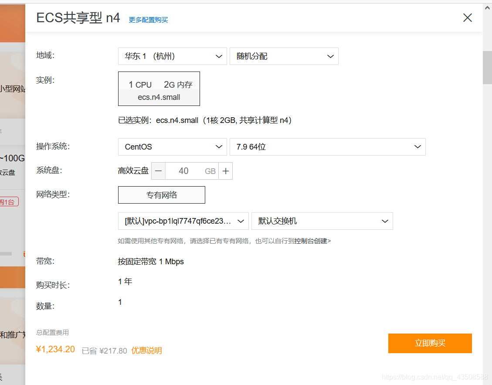Select the ecs.n4.small instance card

(159, 89)
